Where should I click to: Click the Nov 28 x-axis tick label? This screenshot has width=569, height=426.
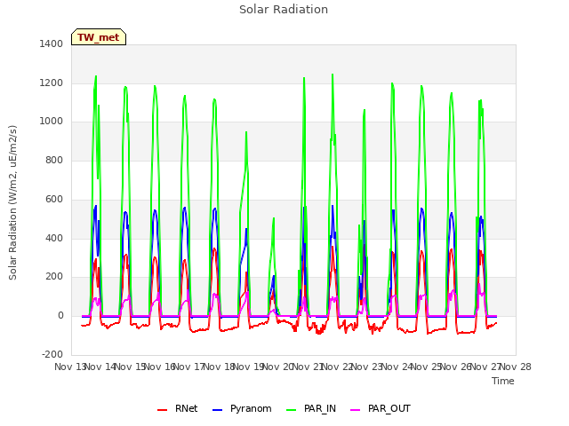516,367
